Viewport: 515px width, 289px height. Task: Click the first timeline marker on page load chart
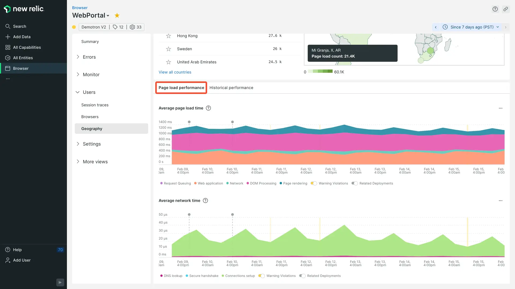pyautogui.click(x=189, y=122)
